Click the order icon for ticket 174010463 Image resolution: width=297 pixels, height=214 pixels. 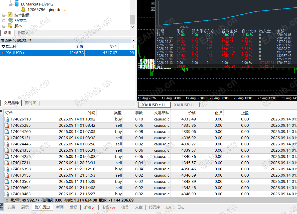[x=7, y=194]
